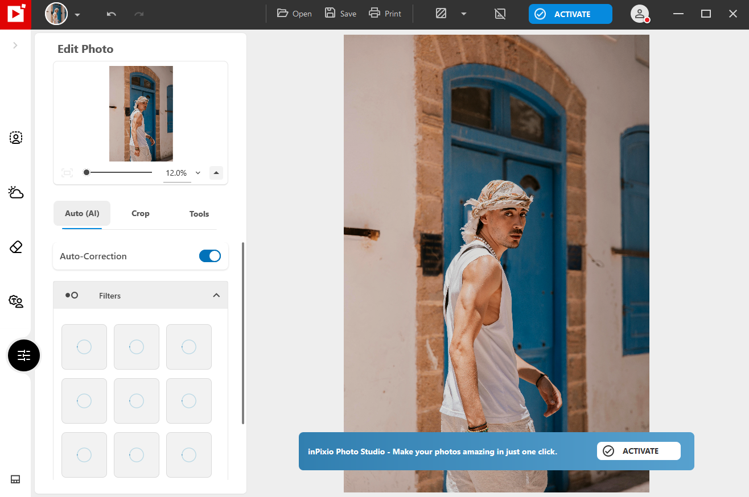Click the fit-to-screen icon beside zoom slider
749x497 pixels.
[67, 172]
